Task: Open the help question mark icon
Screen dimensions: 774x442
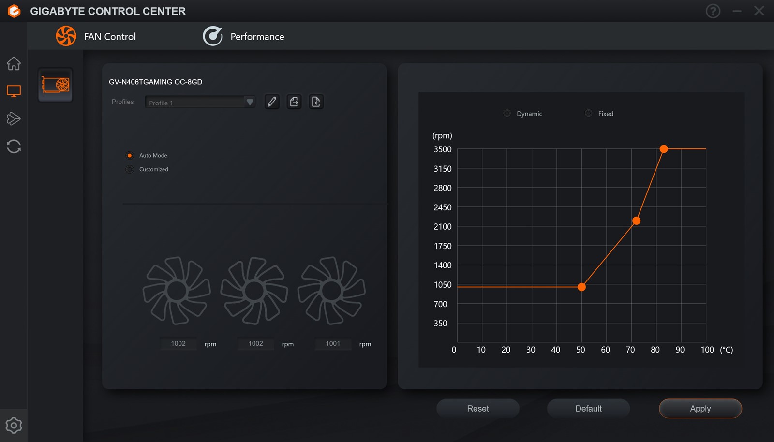Action: [713, 11]
